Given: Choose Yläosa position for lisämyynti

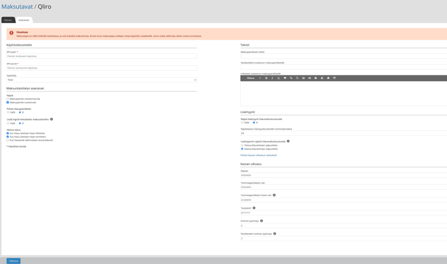Looking at the screenshot, I should click(242, 145).
